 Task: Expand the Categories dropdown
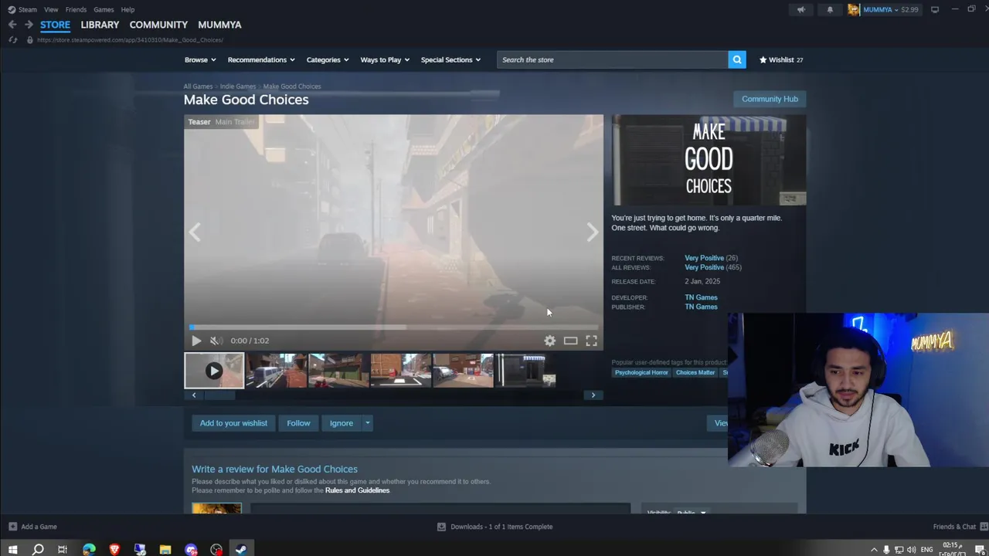(328, 59)
